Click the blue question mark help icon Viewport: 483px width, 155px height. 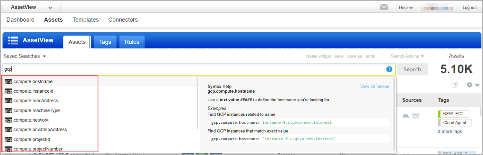click(389, 69)
